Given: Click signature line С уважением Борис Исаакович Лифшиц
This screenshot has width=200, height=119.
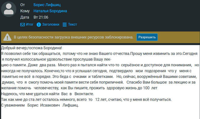Looking at the screenshot, I should point(40,105).
